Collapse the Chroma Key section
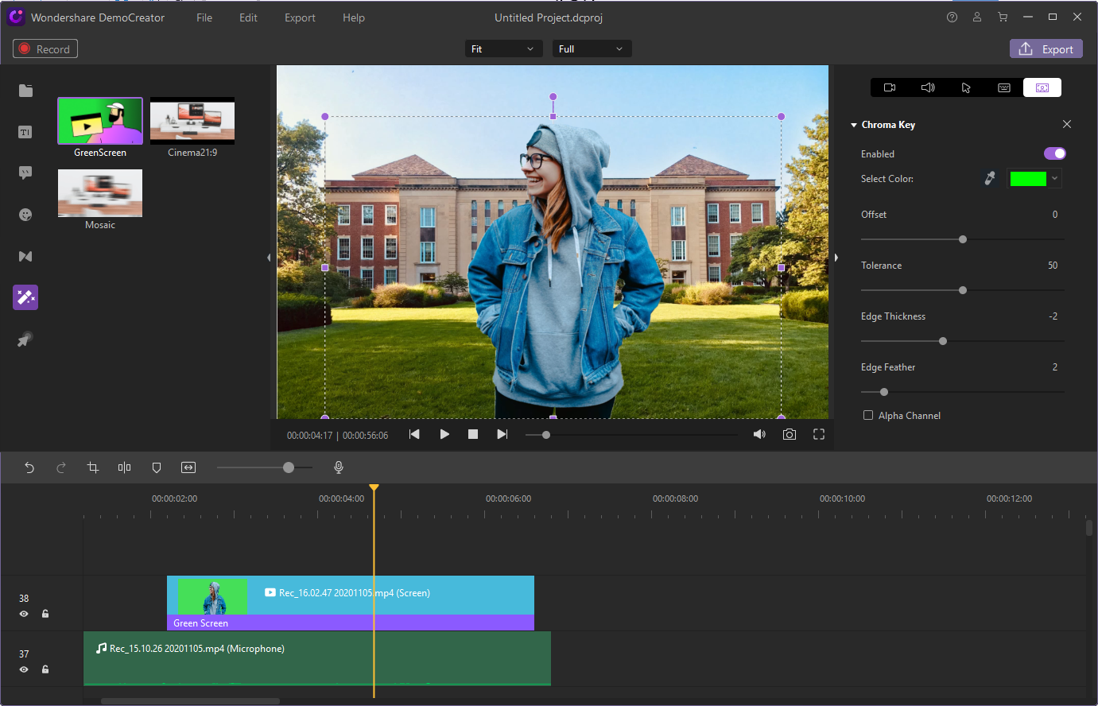This screenshot has height=706, width=1098. pos(854,125)
